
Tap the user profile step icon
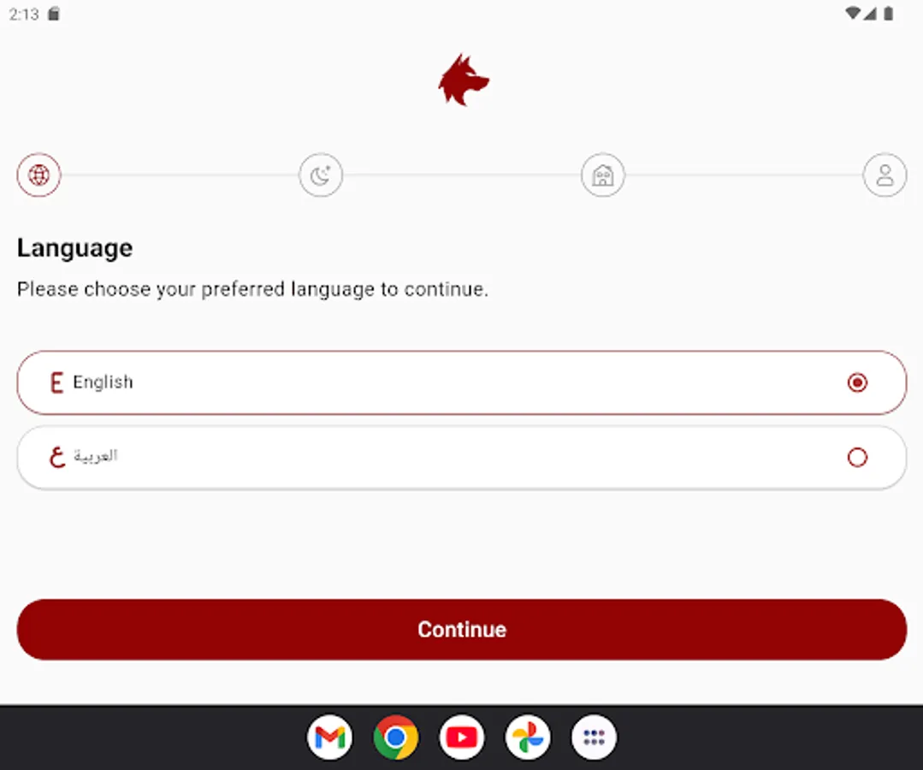click(x=885, y=175)
